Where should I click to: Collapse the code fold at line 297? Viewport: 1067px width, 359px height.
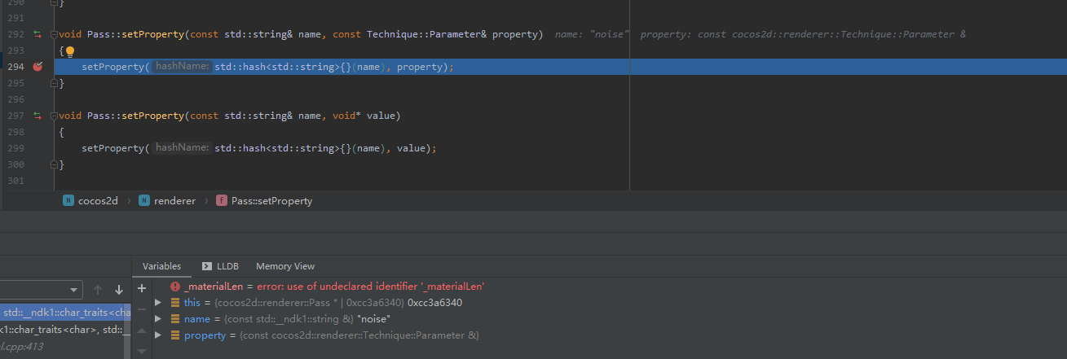tap(55, 116)
